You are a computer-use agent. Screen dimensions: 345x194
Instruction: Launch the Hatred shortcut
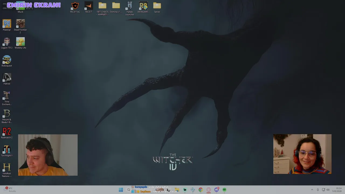coord(7,79)
